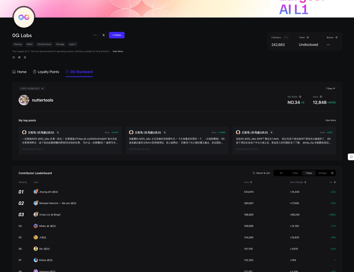The image size is (354, 272).
Task: Click the 242,663 followers count
Action: click(278, 45)
